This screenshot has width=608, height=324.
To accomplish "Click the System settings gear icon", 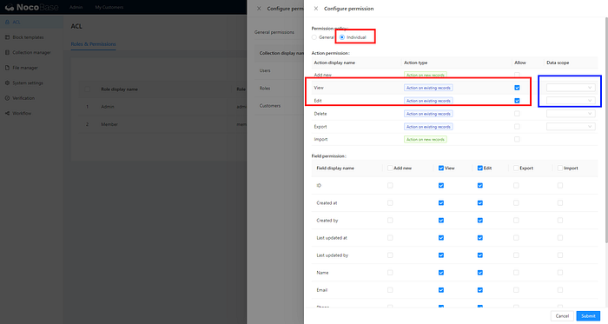I will (7, 83).
